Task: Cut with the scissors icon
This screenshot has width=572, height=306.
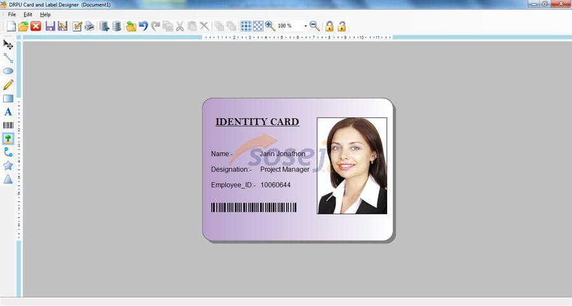Action: (180, 26)
